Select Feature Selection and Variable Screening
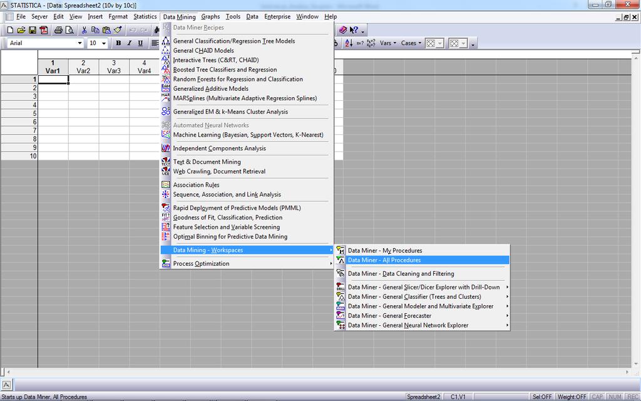 click(x=247, y=227)
